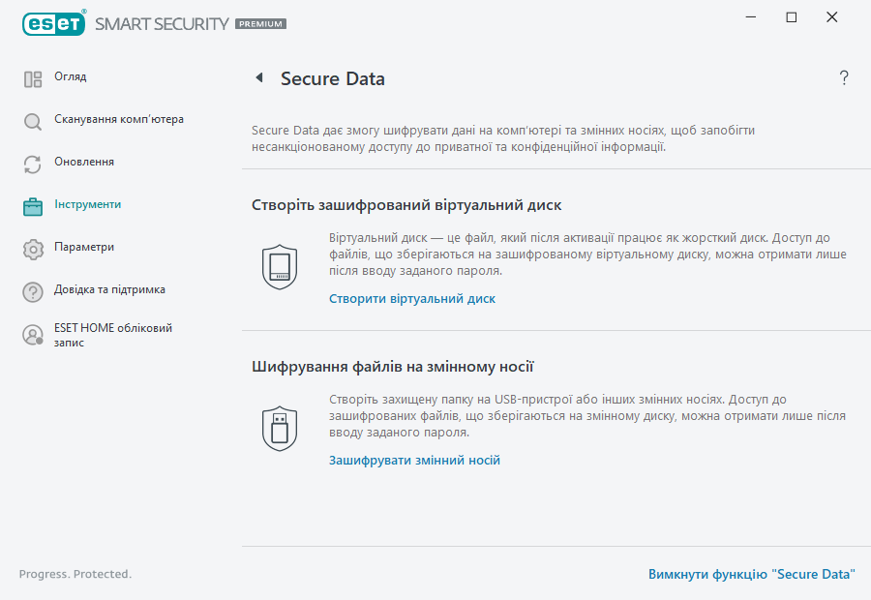Viewport: 871px width, 600px height.
Task: Expand the Інструменти sidebar entry
Action: point(86,204)
